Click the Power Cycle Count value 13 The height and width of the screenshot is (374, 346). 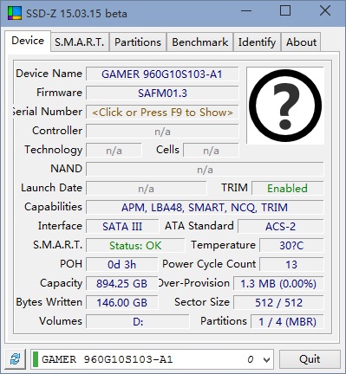coord(291,265)
